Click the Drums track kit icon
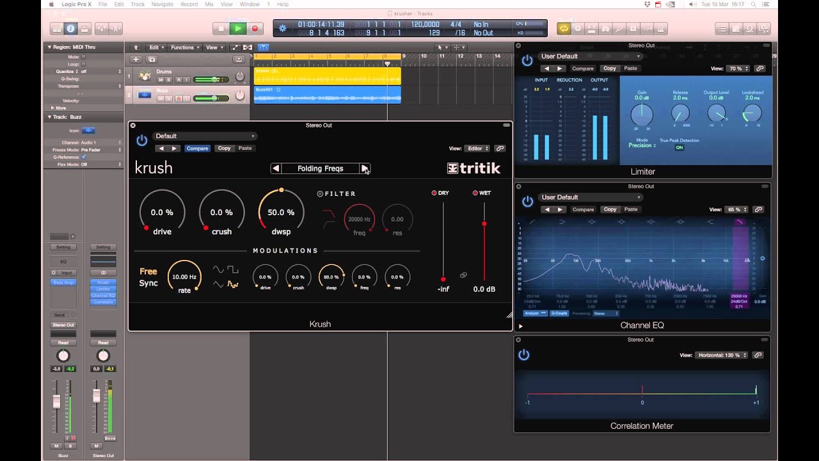This screenshot has height=461, width=819. [145, 76]
